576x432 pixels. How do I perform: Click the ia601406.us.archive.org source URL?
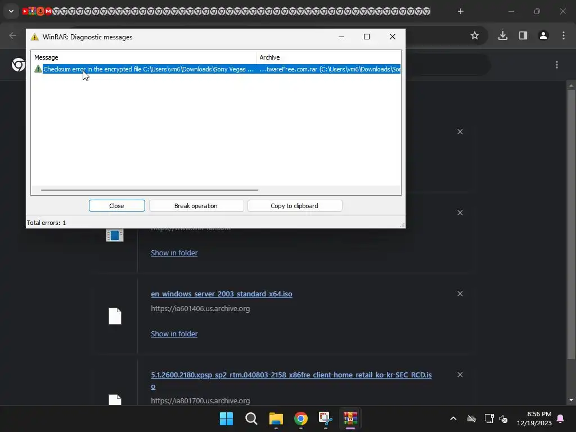tap(200, 309)
